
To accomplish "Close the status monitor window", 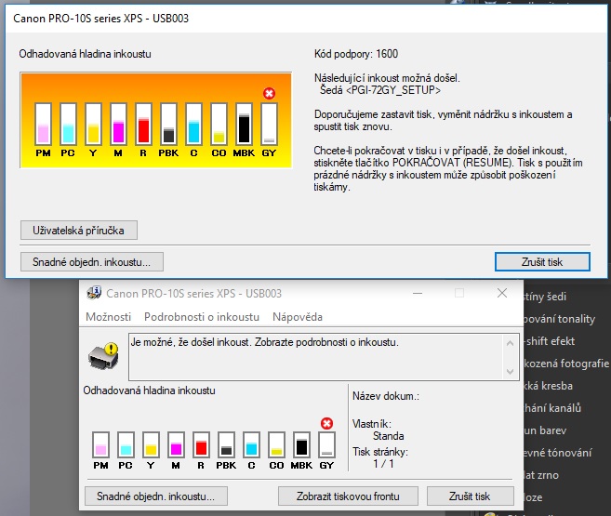I will pyautogui.click(x=502, y=293).
